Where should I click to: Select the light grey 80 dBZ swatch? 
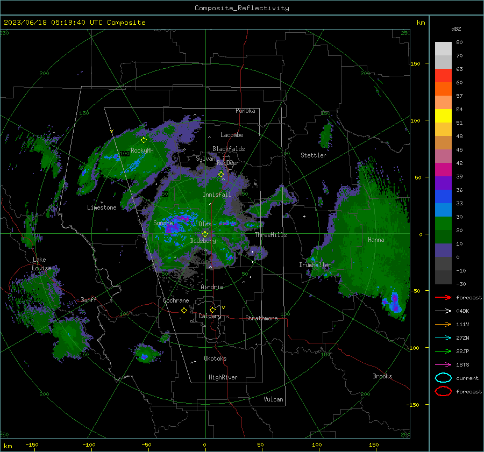click(443, 48)
